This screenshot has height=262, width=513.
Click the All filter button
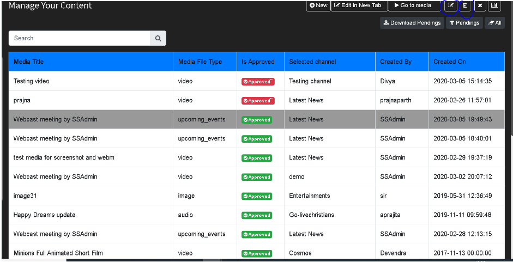coord(494,23)
